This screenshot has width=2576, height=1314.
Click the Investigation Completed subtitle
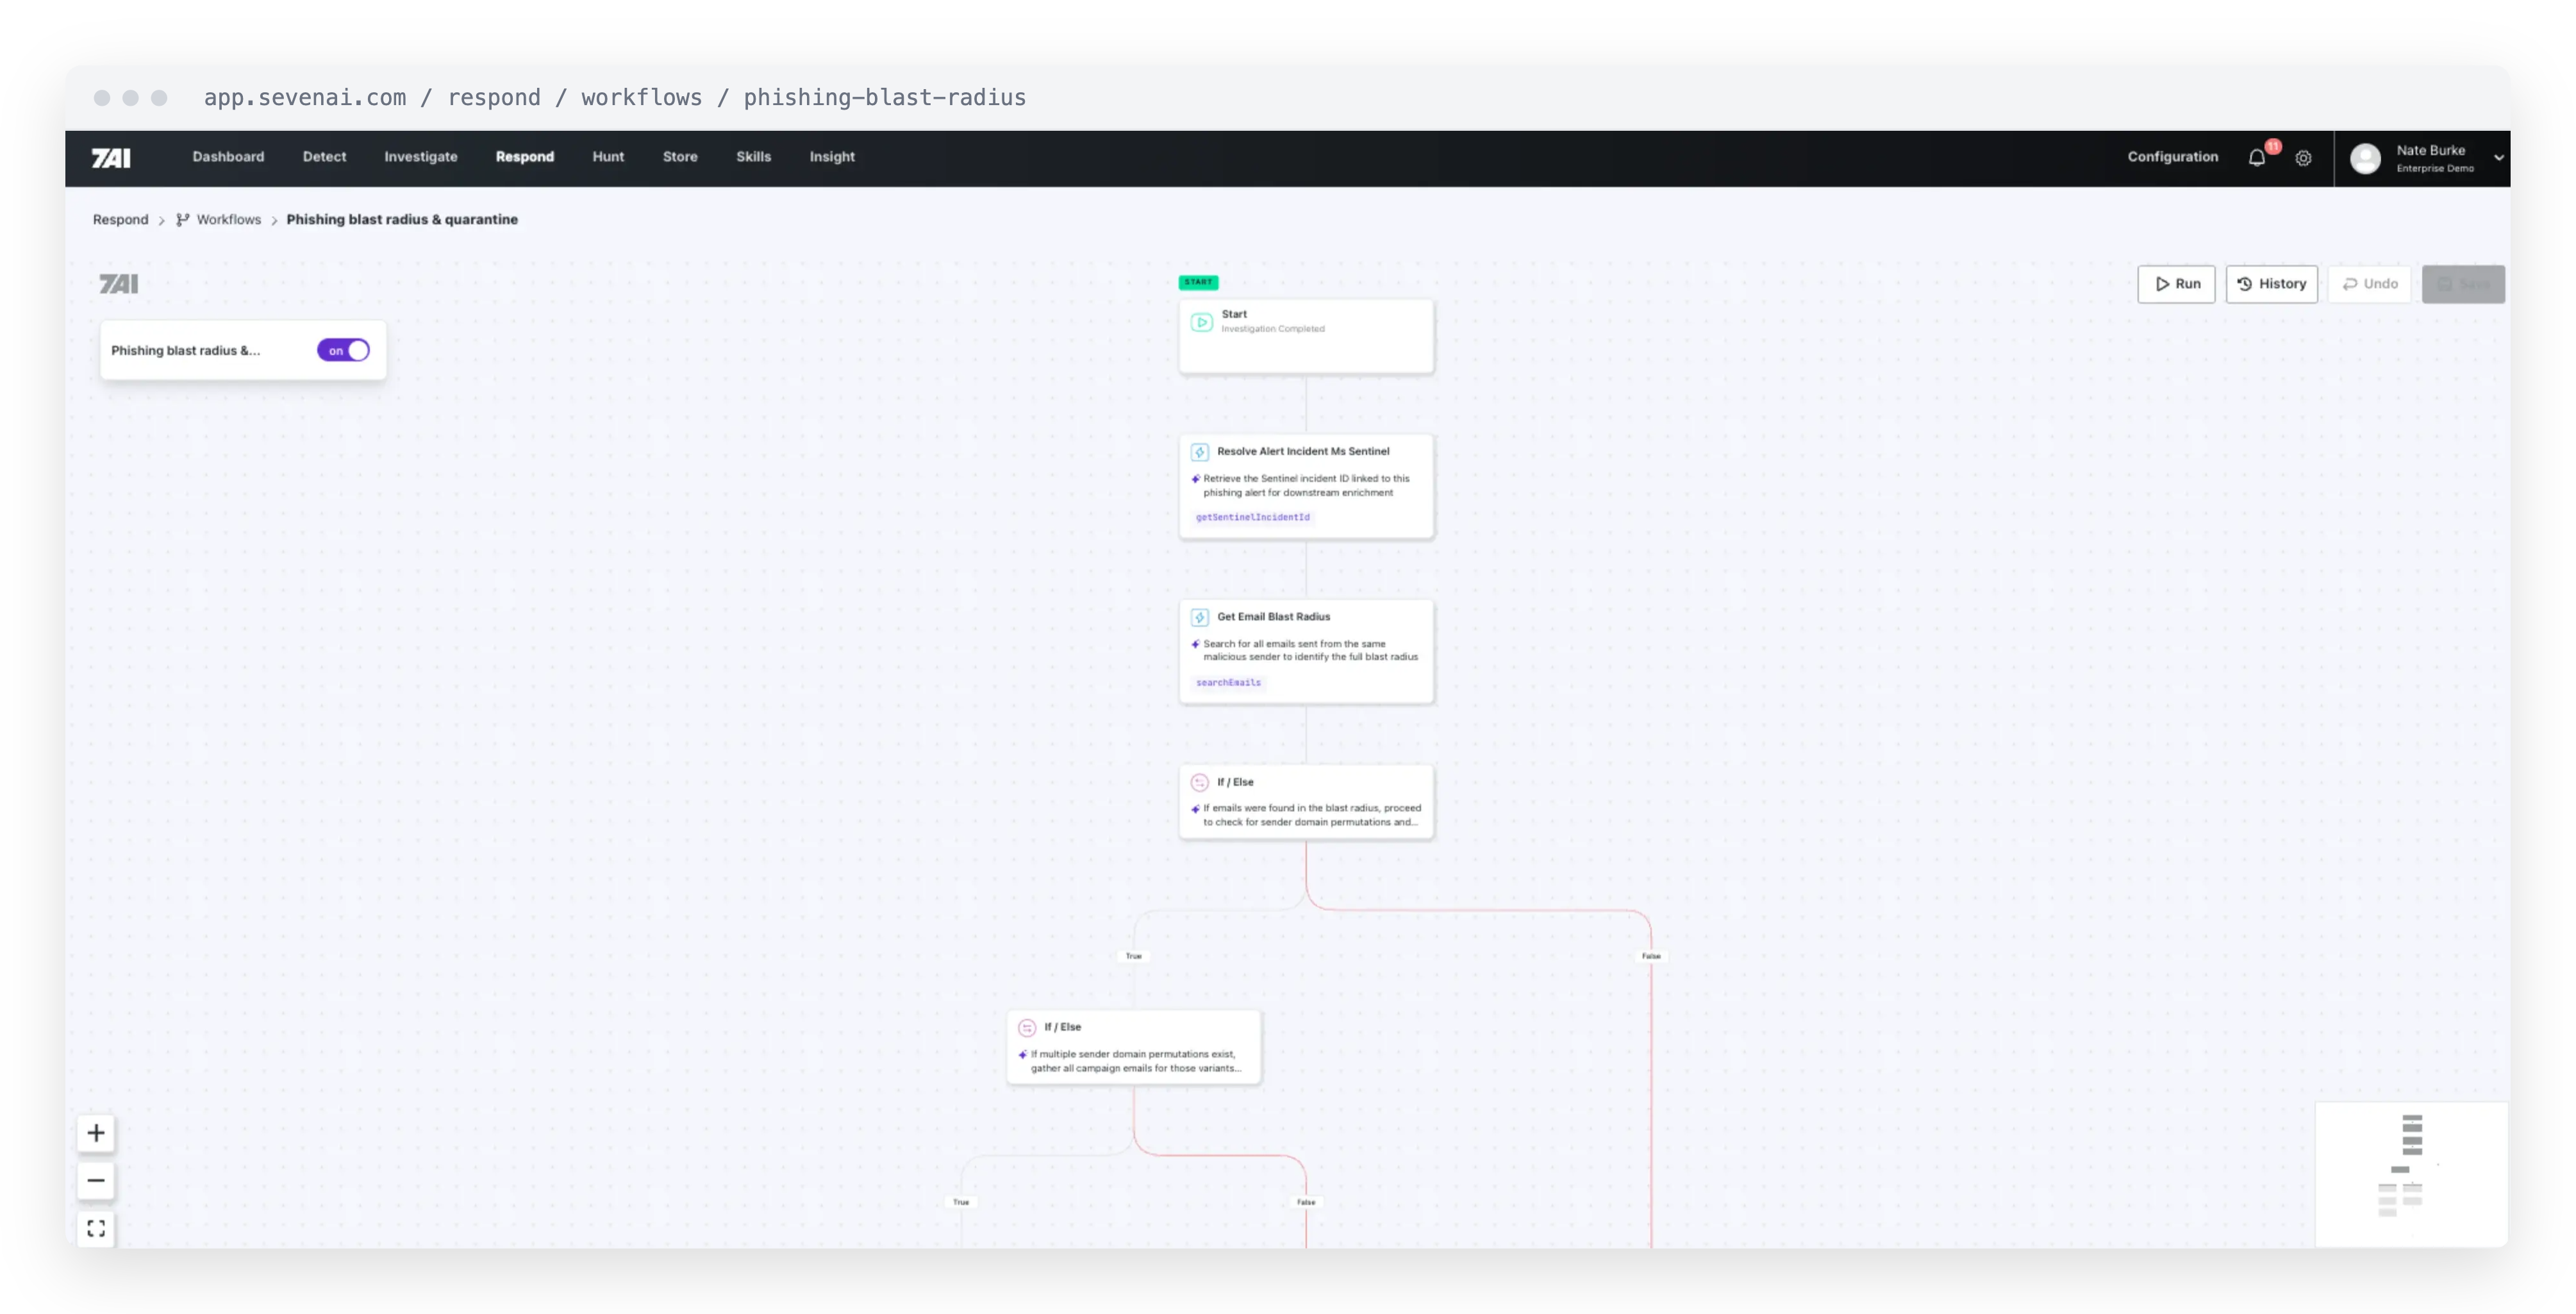pyautogui.click(x=1272, y=329)
